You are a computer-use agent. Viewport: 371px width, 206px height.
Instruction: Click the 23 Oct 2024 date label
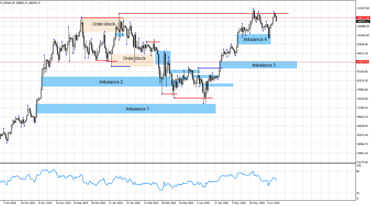tap(28, 203)
